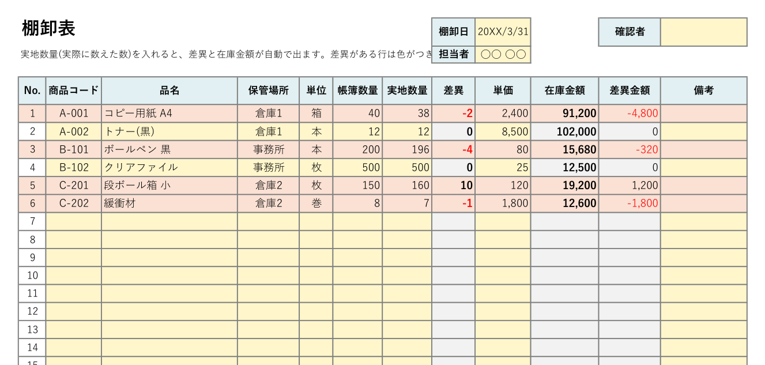
Task: Click the 確認者 label cell
Action: (x=630, y=32)
